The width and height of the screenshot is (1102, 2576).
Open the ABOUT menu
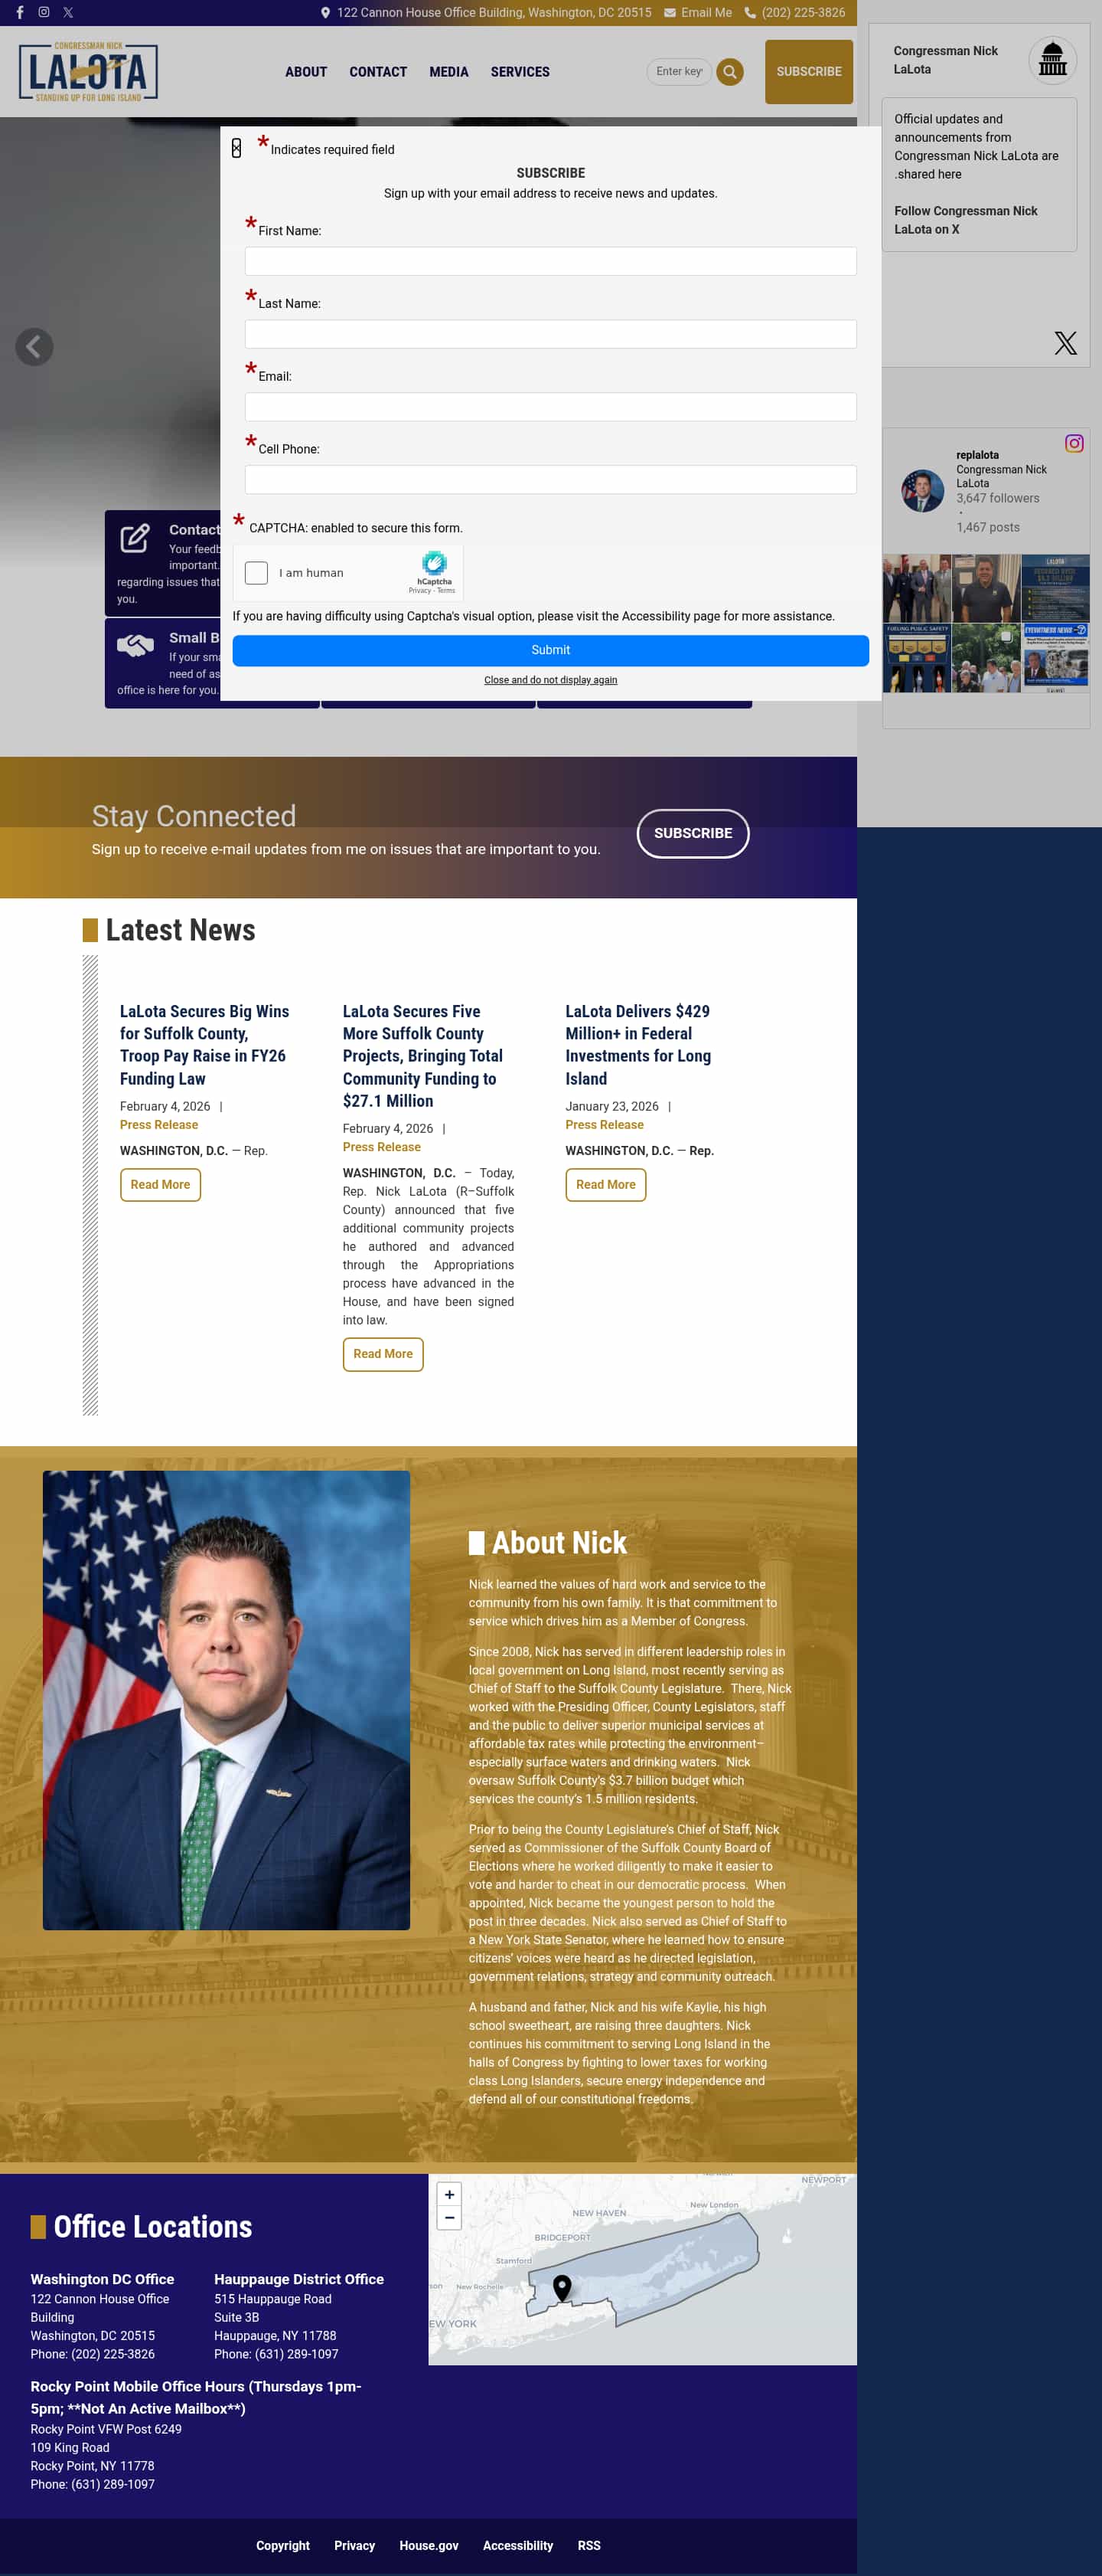[x=305, y=72]
